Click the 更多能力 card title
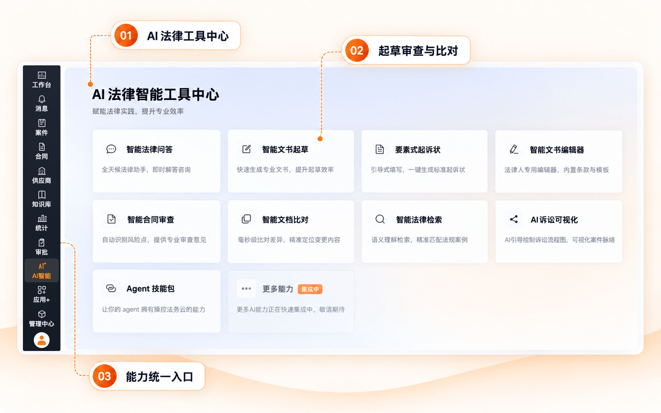The height and width of the screenshot is (413, 661). [x=278, y=289]
